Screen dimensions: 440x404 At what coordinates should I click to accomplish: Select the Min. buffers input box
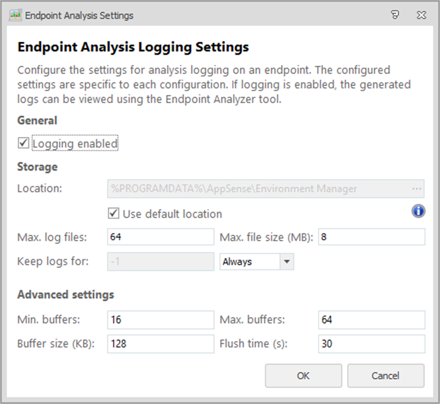(160, 319)
